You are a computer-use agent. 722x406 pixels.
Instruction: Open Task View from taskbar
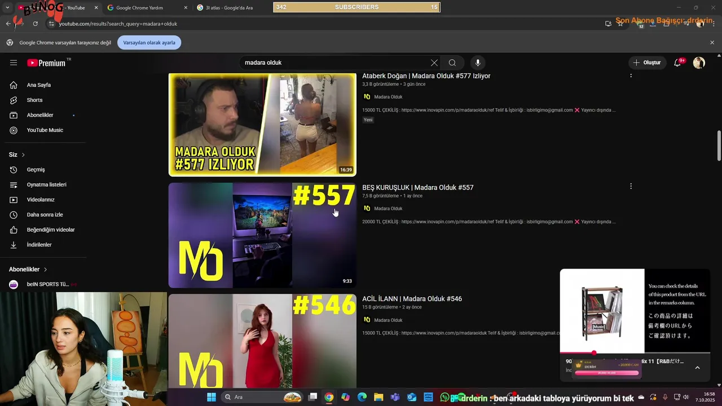pos(312,397)
